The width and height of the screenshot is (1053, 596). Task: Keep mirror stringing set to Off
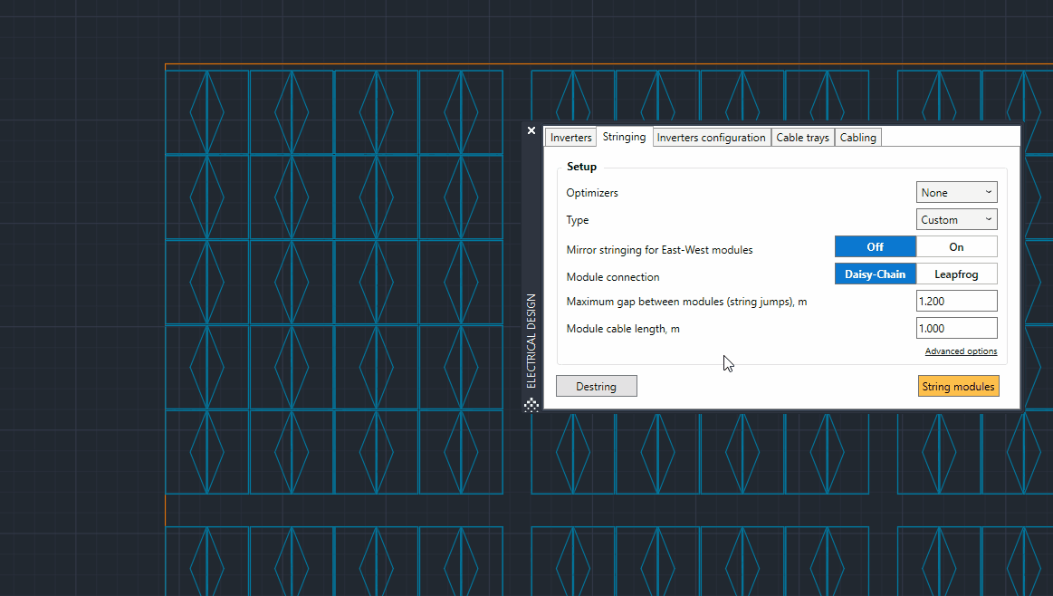876,245
